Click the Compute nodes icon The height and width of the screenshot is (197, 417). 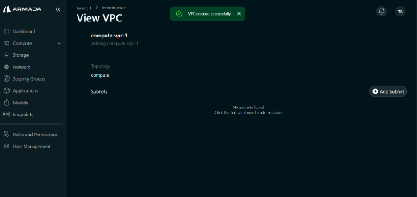pos(7,43)
